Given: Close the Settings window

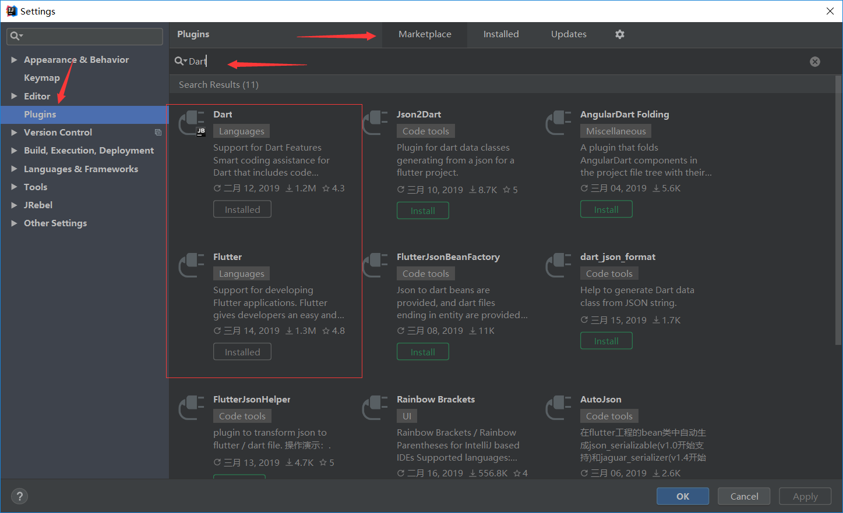Looking at the screenshot, I should [830, 11].
